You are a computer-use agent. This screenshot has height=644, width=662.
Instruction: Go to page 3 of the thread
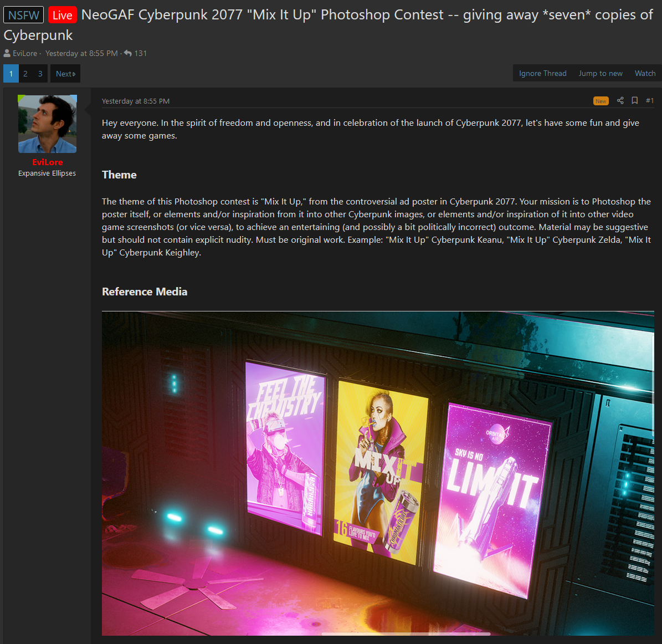(40, 74)
